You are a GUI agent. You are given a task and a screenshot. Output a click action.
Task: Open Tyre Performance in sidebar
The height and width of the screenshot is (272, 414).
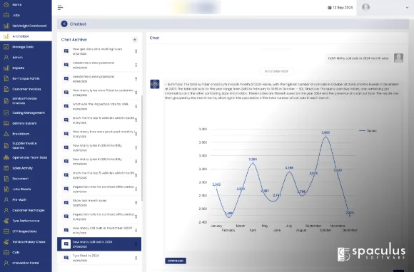26,221
